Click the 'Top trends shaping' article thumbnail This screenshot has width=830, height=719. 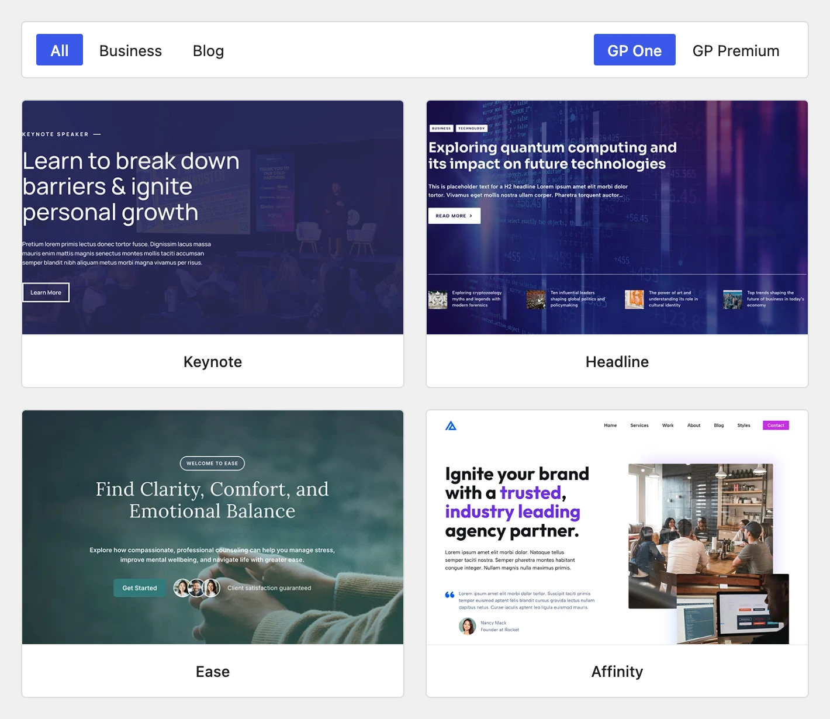732,299
